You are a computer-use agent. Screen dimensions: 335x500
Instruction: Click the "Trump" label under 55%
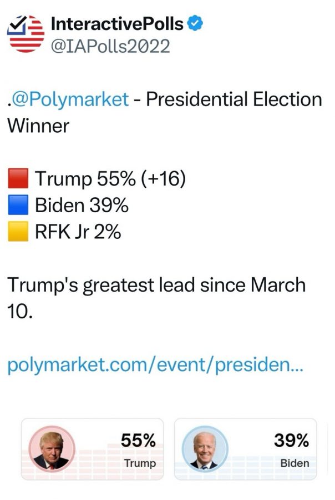click(x=140, y=463)
